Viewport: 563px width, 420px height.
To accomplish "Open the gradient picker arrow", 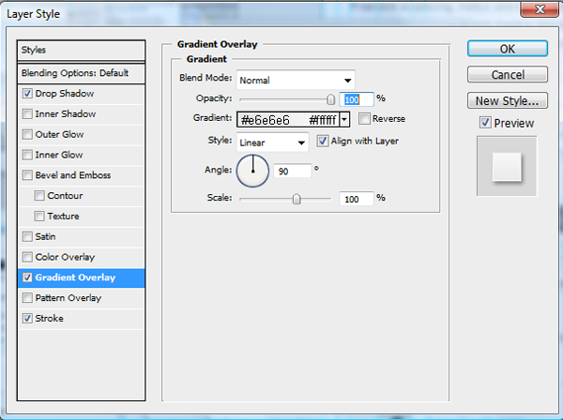I will tap(344, 119).
